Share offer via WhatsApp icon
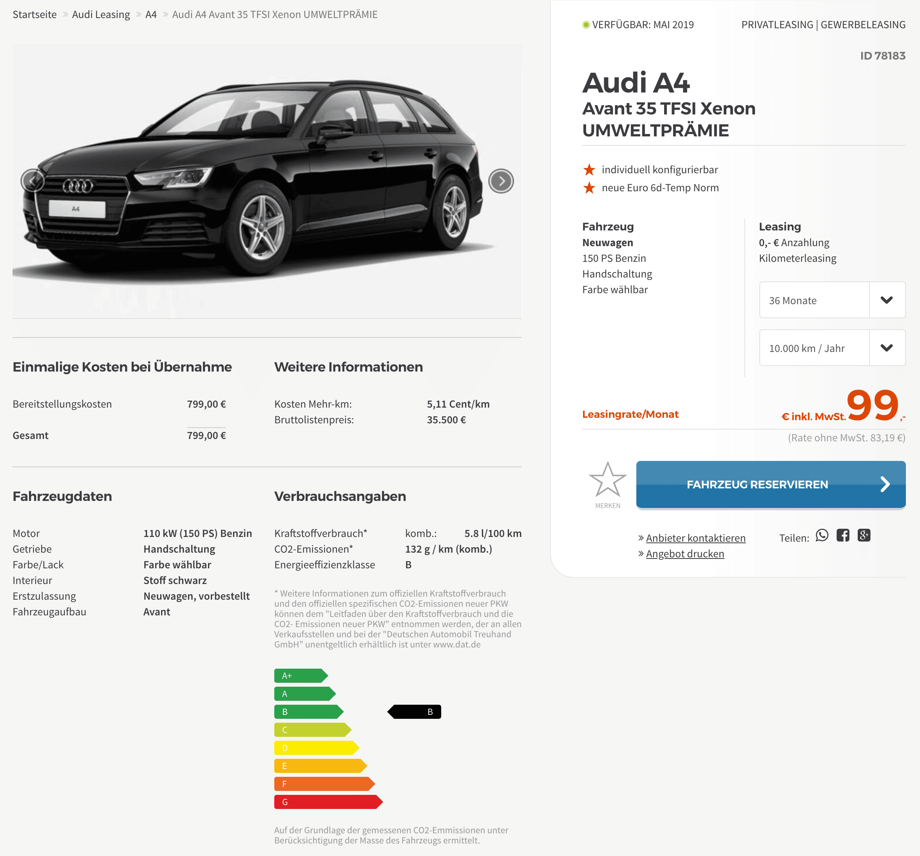The width and height of the screenshot is (920, 856). [x=822, y=536]
